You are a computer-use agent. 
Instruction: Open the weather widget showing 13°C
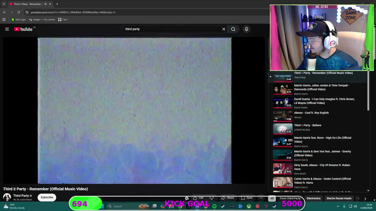point(14,206)
